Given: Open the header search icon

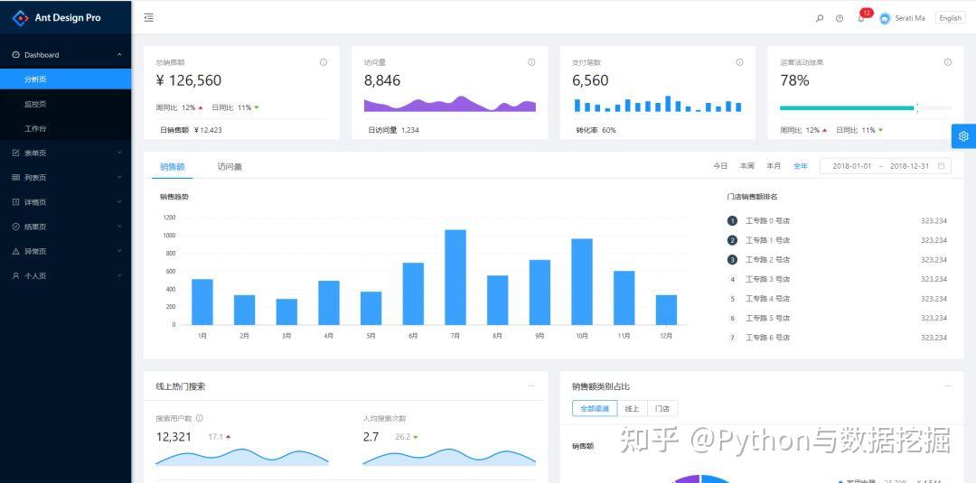Looking at the screenshot, I should coord(820,19).
